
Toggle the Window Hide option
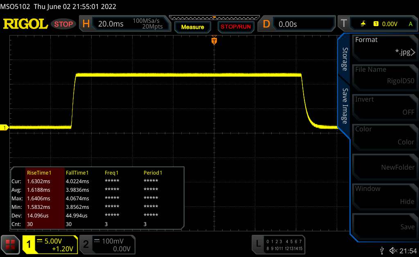385,196
